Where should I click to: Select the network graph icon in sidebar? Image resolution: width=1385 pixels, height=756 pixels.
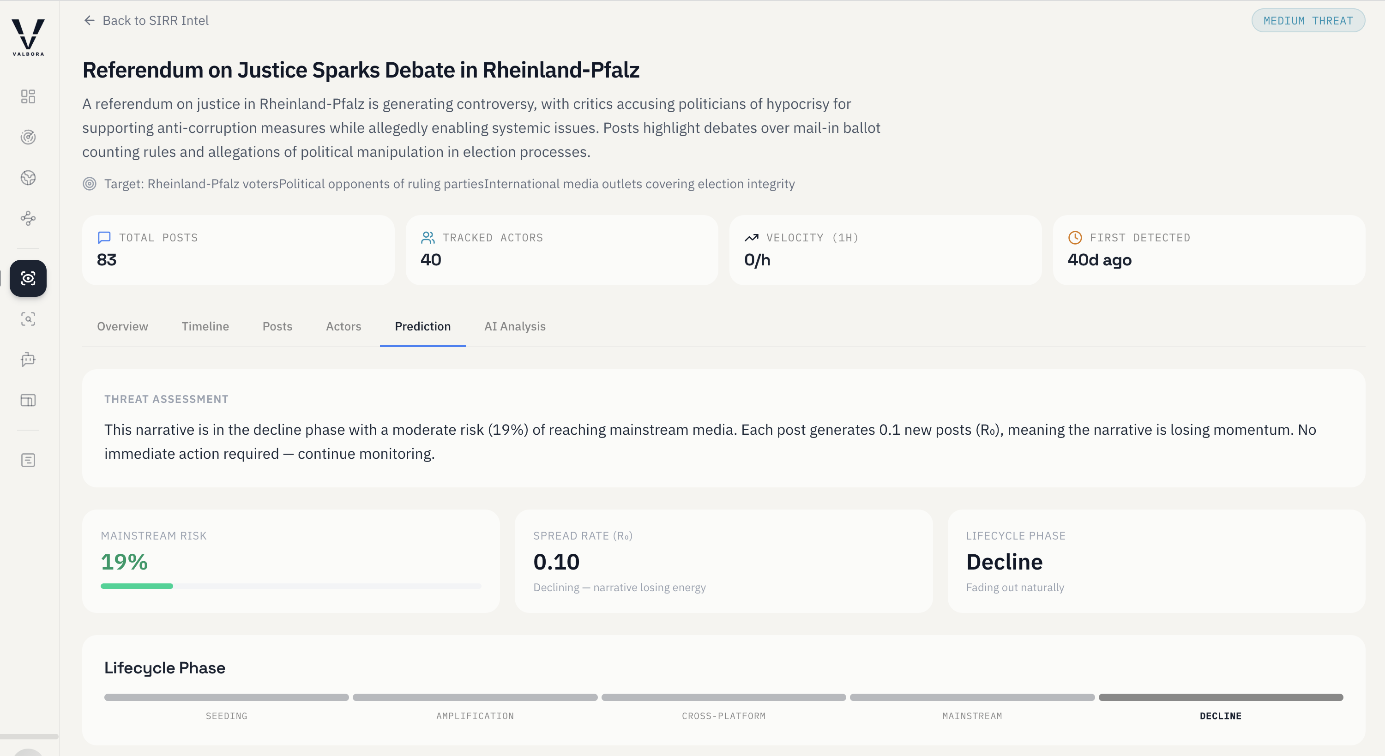click(28, 218)
